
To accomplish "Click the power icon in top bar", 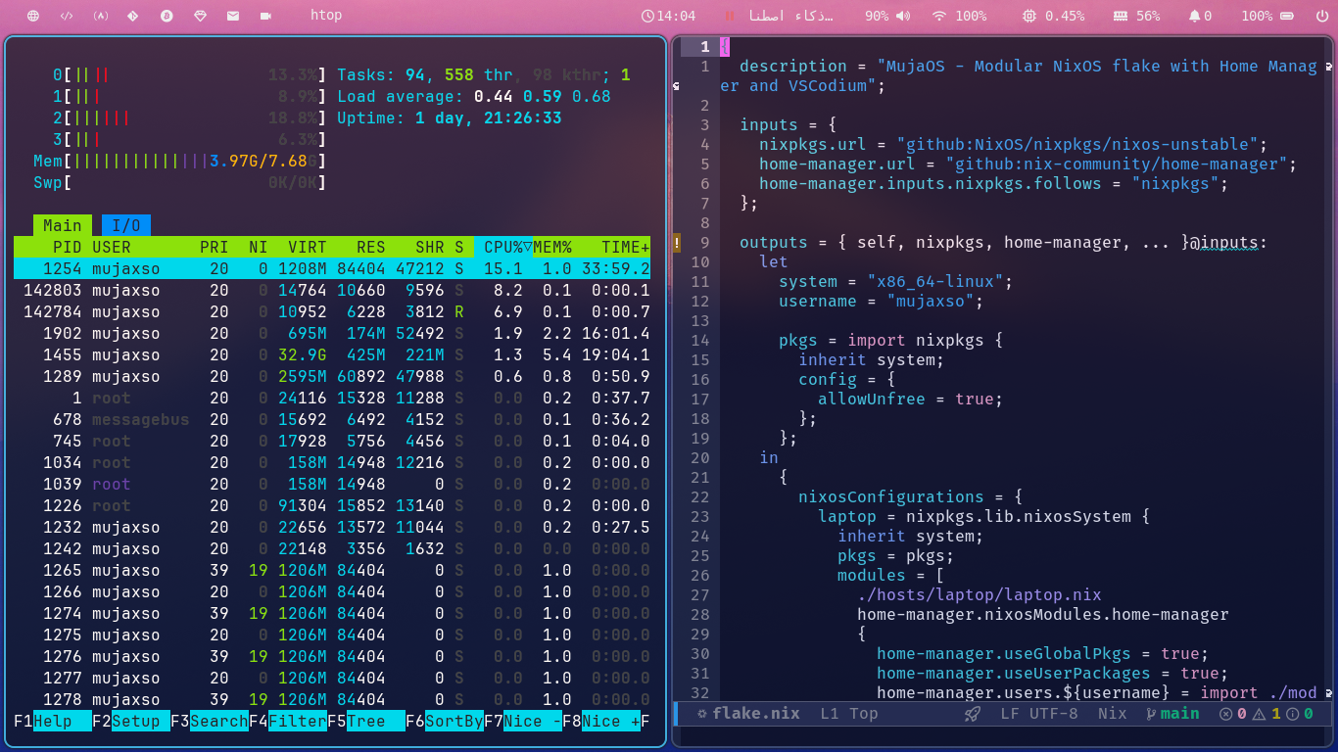I will click(1320, 16).
